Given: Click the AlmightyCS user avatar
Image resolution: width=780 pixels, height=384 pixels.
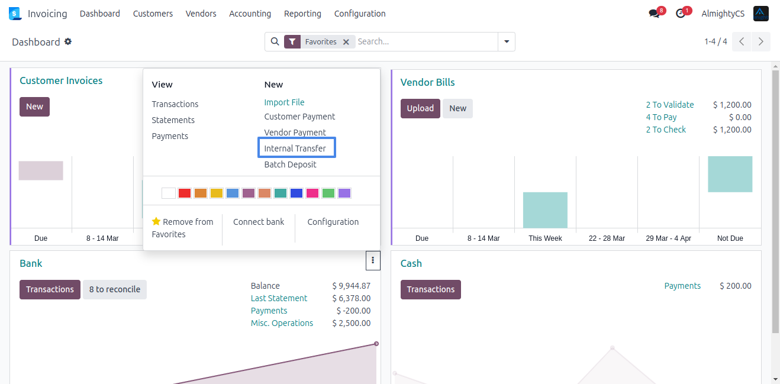Looking at the screenshot, I should (x=760, y=14).
